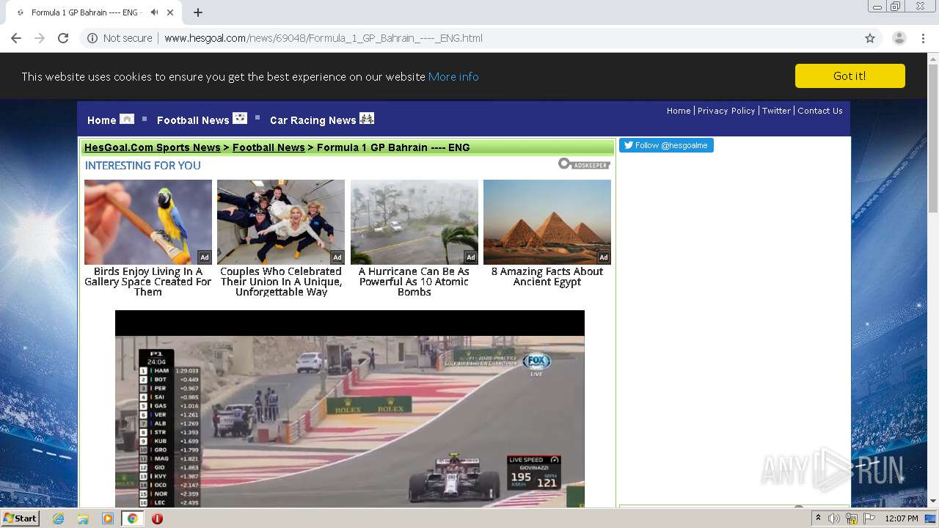The width and height of the screenshot is (939, 528).
Task: Click the racing icon beside Car Racing News
Action: point(367,118)
